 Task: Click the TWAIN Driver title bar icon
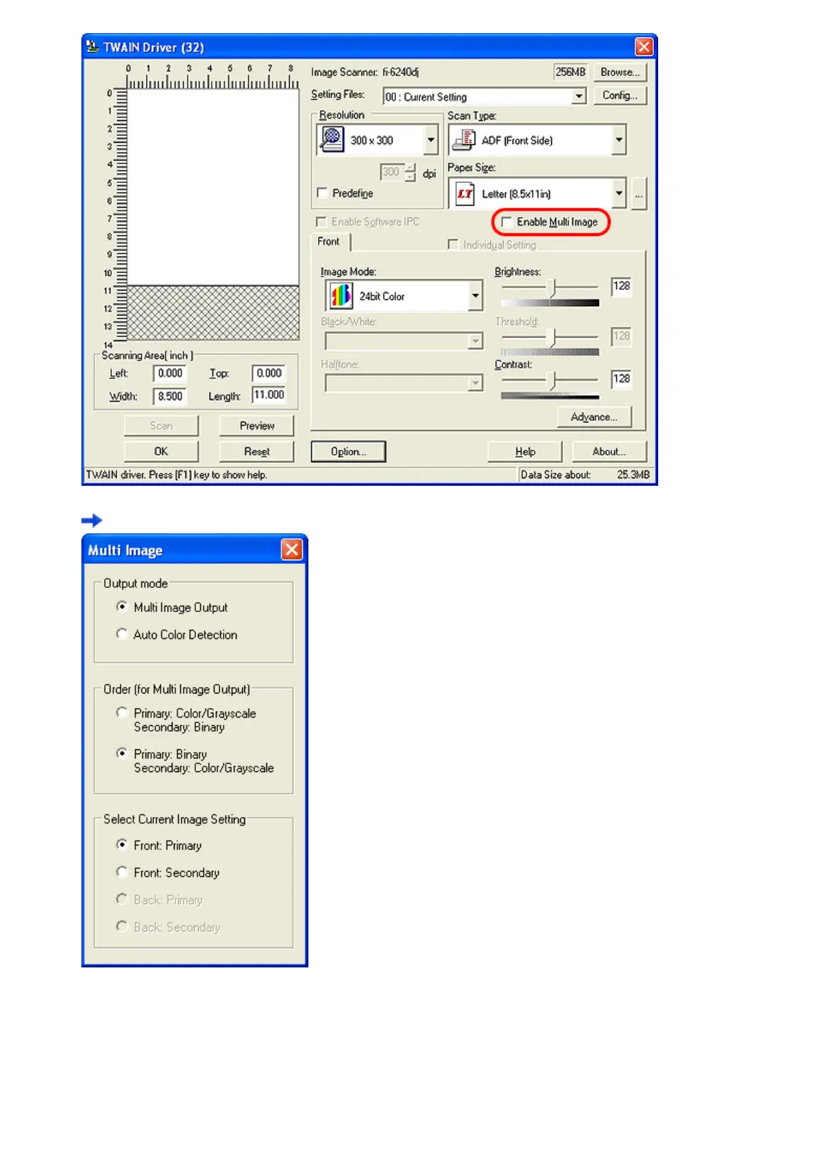pos(92,47)
